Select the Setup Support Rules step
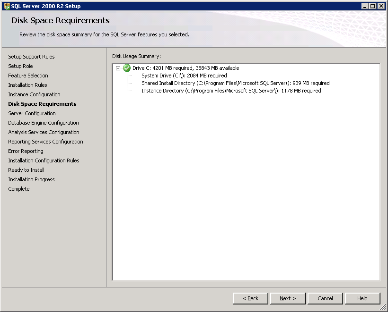The image size is (388, 312). coord(31,57)
